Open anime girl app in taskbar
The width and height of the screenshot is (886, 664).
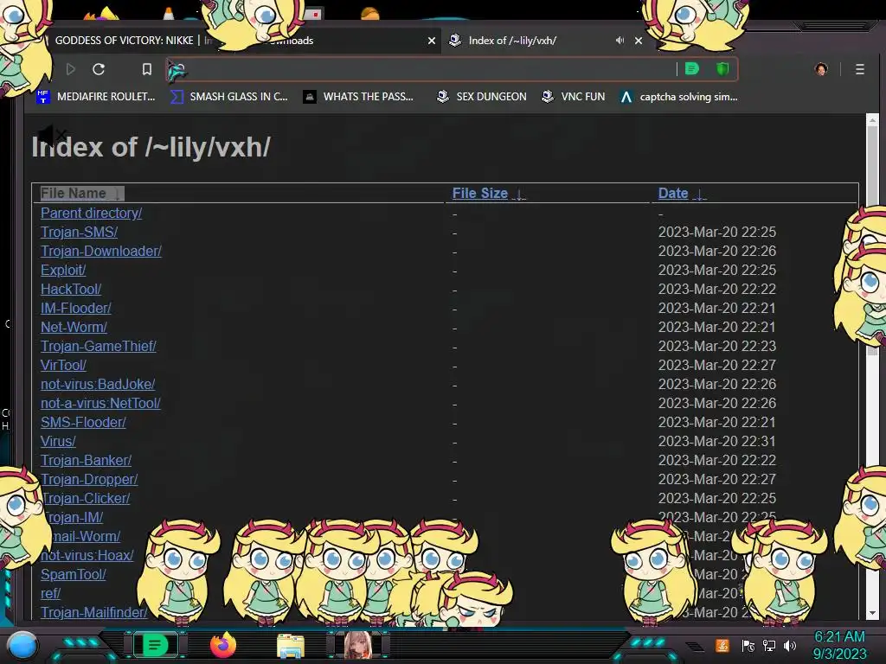click(x=357, y=645)
